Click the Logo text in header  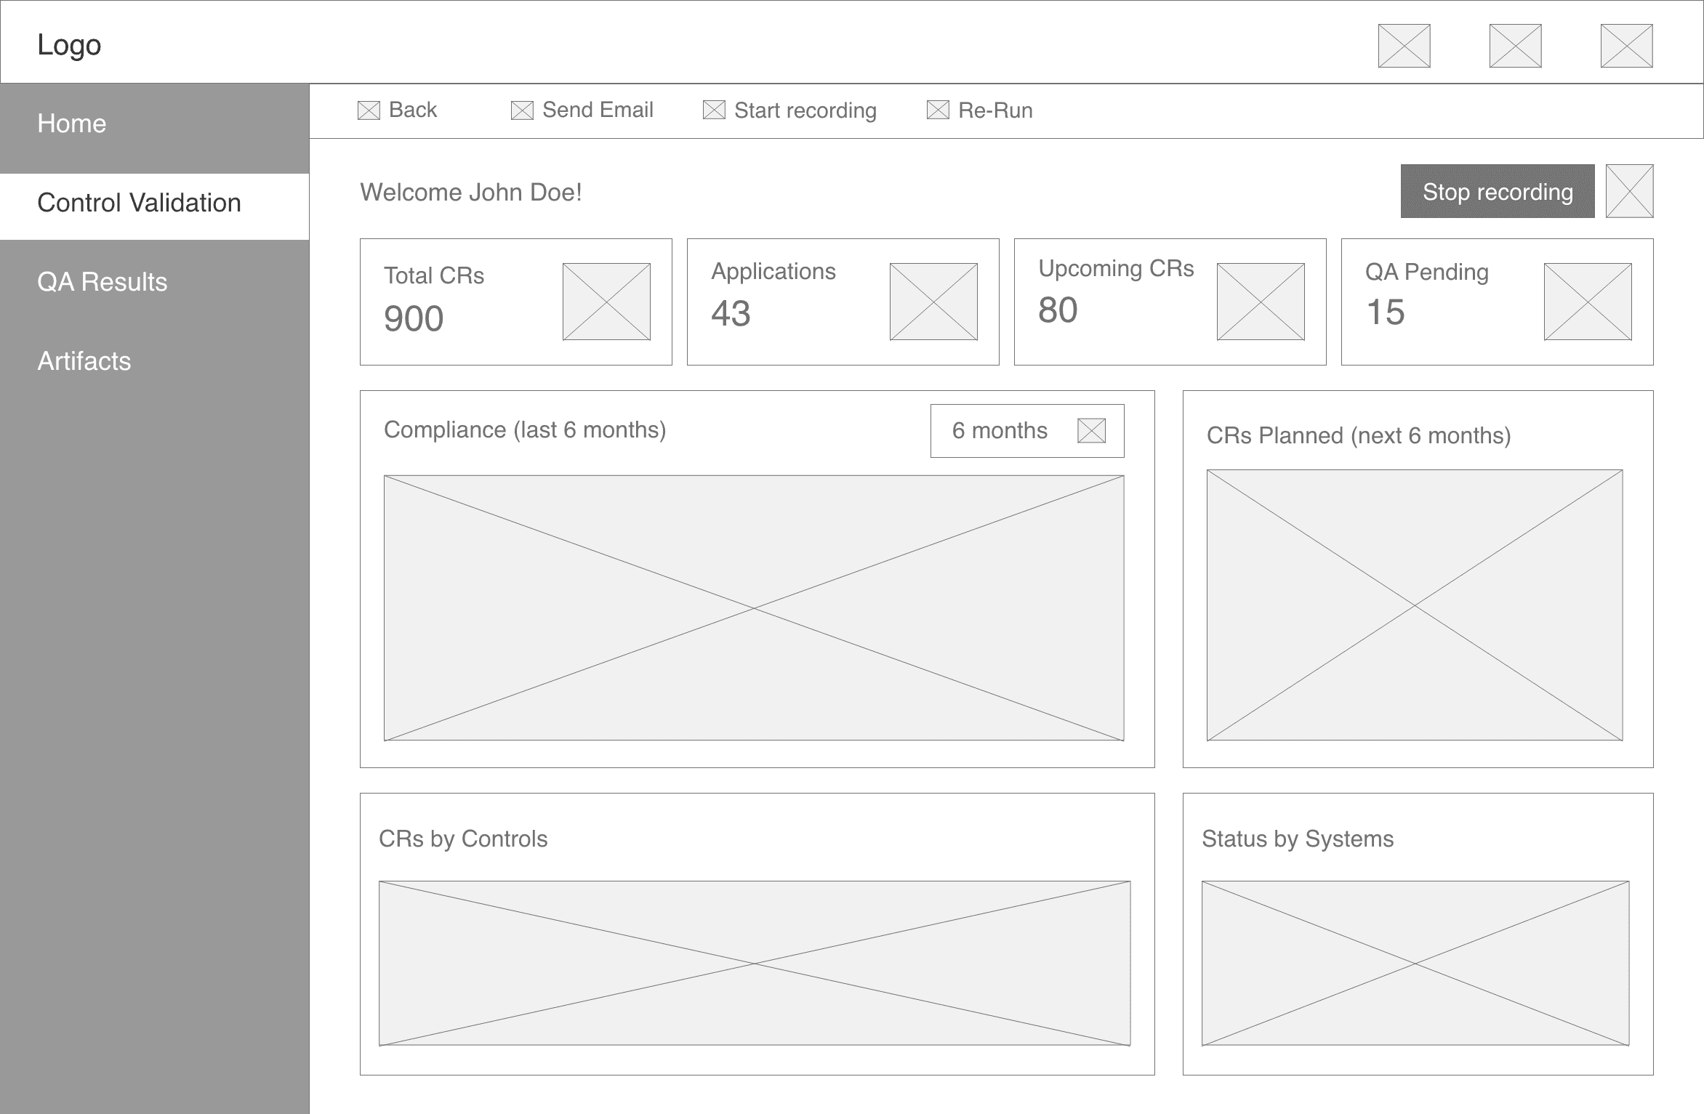coord(69,45)
